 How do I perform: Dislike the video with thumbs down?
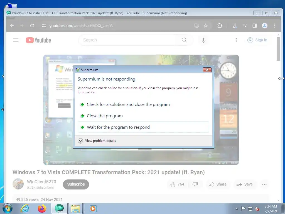pos(195,184)
